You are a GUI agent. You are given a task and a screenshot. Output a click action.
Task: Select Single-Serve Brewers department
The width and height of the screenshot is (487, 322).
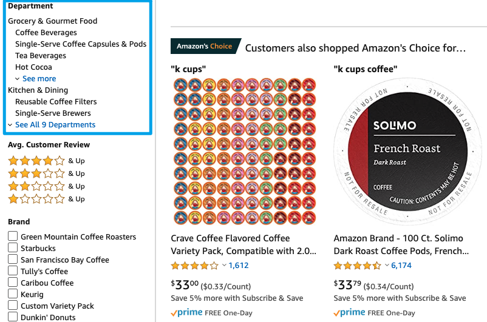[x=53, y=113]
